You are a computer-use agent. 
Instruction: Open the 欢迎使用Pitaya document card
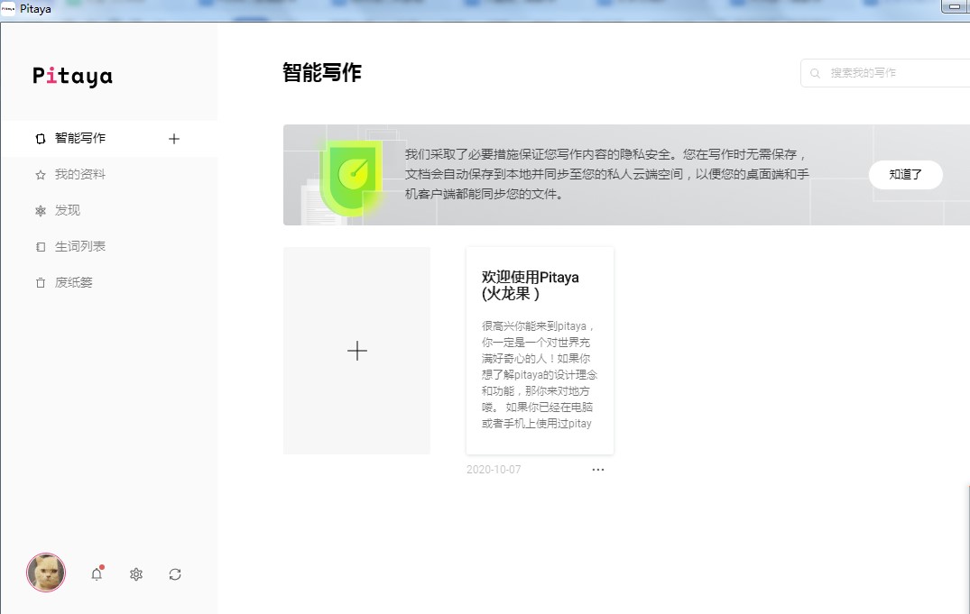[540, 351]
